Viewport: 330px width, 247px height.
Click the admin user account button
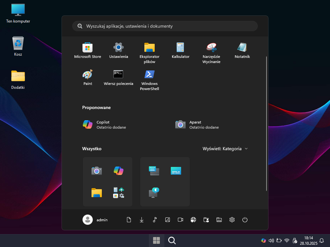pos(95,220)
